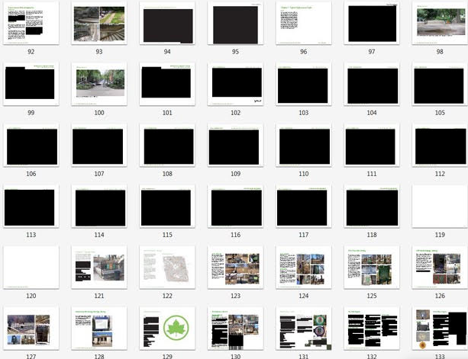
Task: Select page 112 thumbnail
Action: point(440,145)
